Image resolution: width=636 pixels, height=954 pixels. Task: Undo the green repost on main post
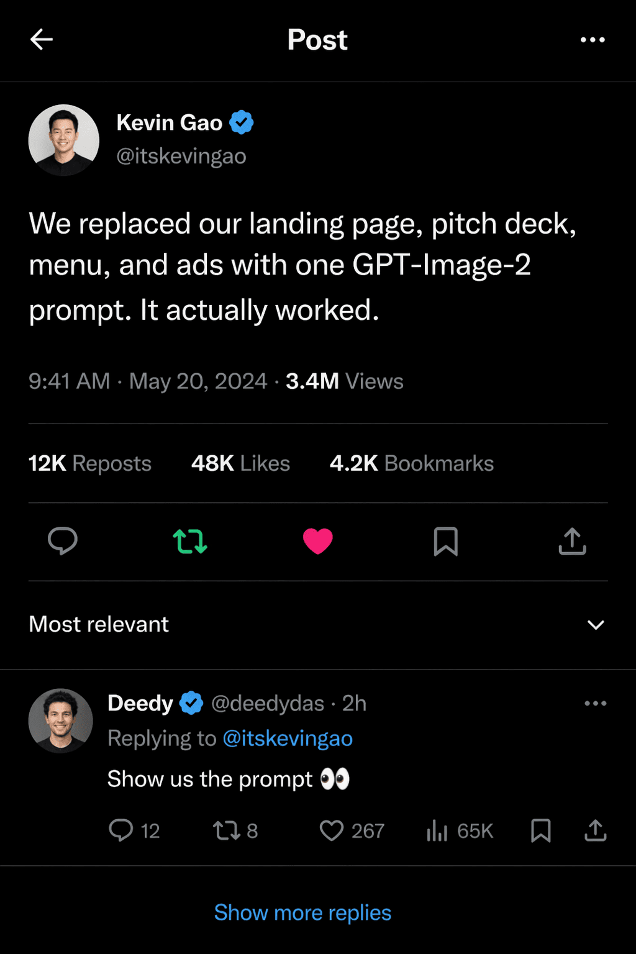[190, 541]
